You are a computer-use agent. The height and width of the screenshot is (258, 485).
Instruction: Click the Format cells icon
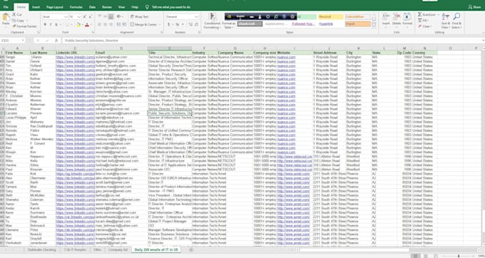click(407, 17)
